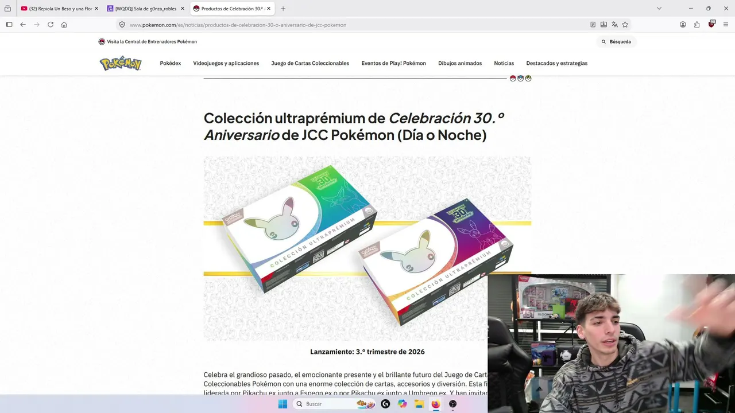Click the Windows taskbar Buscar search box
This screenshot has width=735, height=413.
(x=335, y=404)
